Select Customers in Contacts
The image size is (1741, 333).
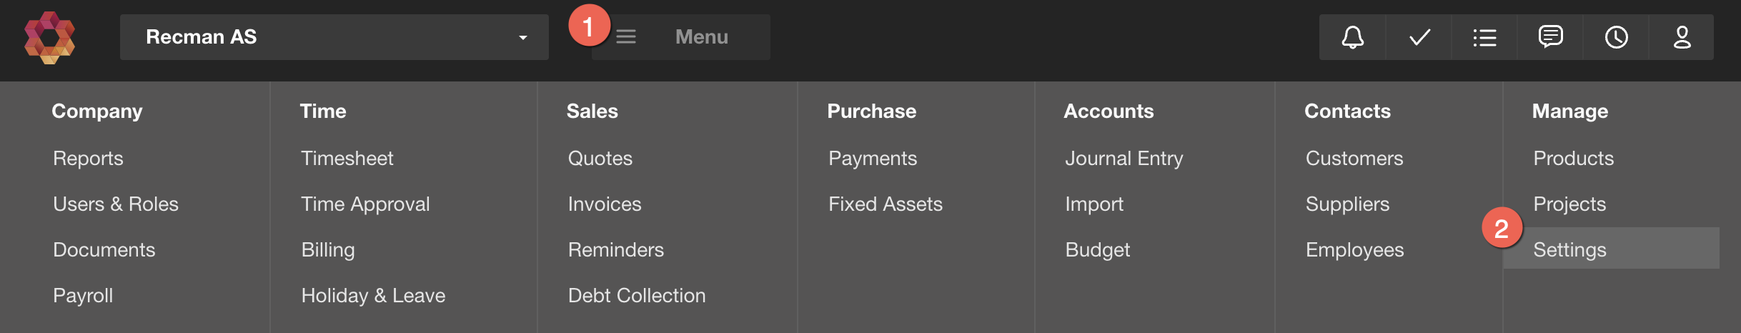(1354, 158)
